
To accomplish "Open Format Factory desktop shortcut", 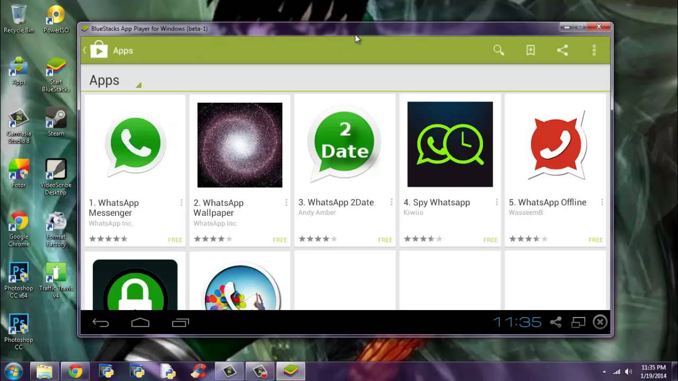I will tap(56, 229).
